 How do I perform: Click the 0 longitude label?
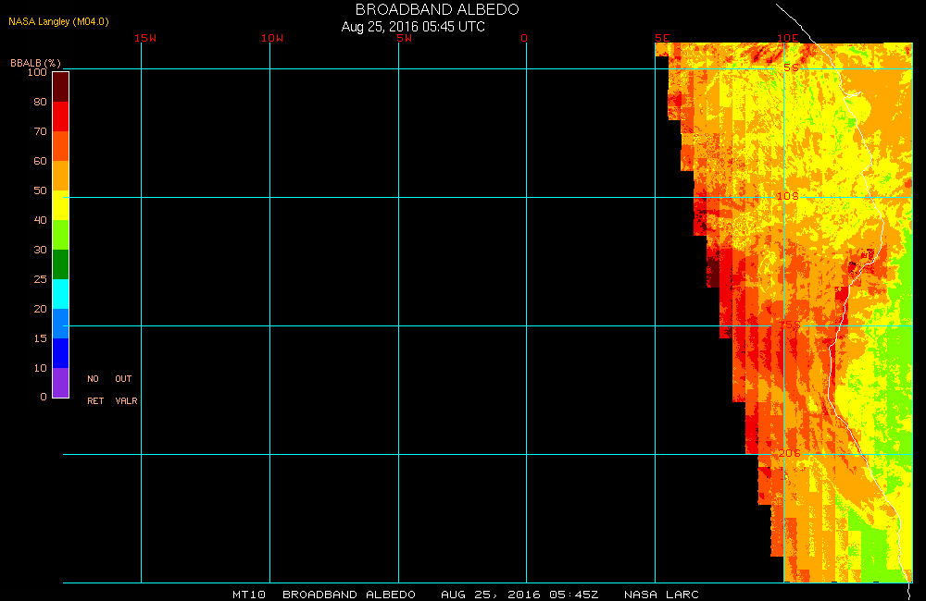point(524,38)
